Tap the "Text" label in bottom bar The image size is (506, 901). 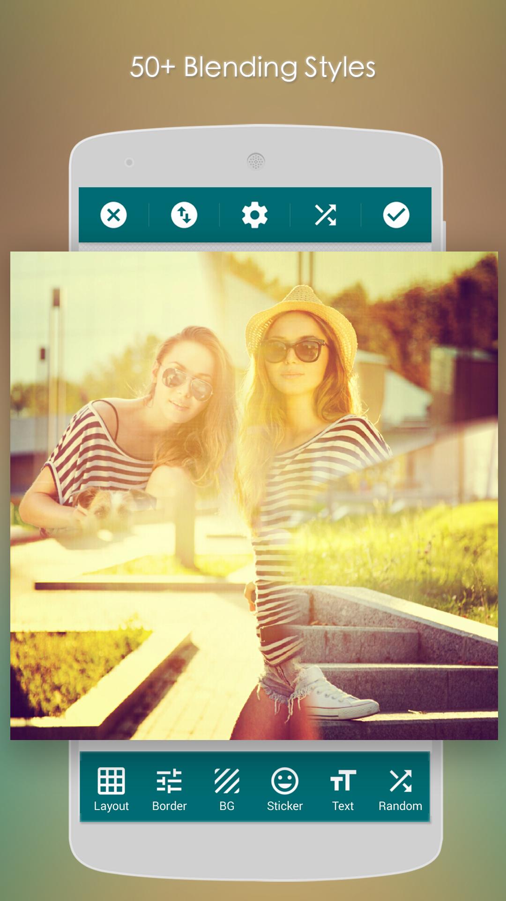(x=342, y=806)
